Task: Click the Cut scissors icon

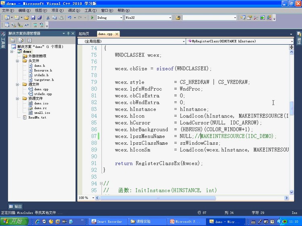Action: (48, 18)
